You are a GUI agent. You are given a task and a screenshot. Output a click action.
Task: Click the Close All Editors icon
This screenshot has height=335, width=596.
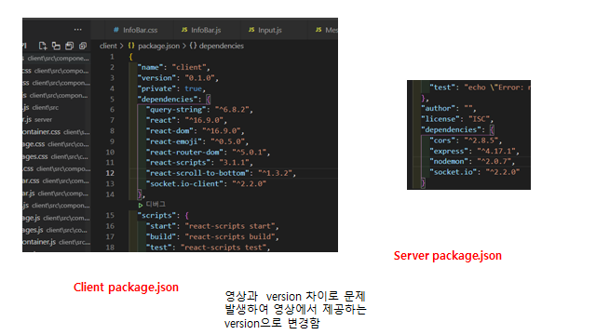coord(83,46)
